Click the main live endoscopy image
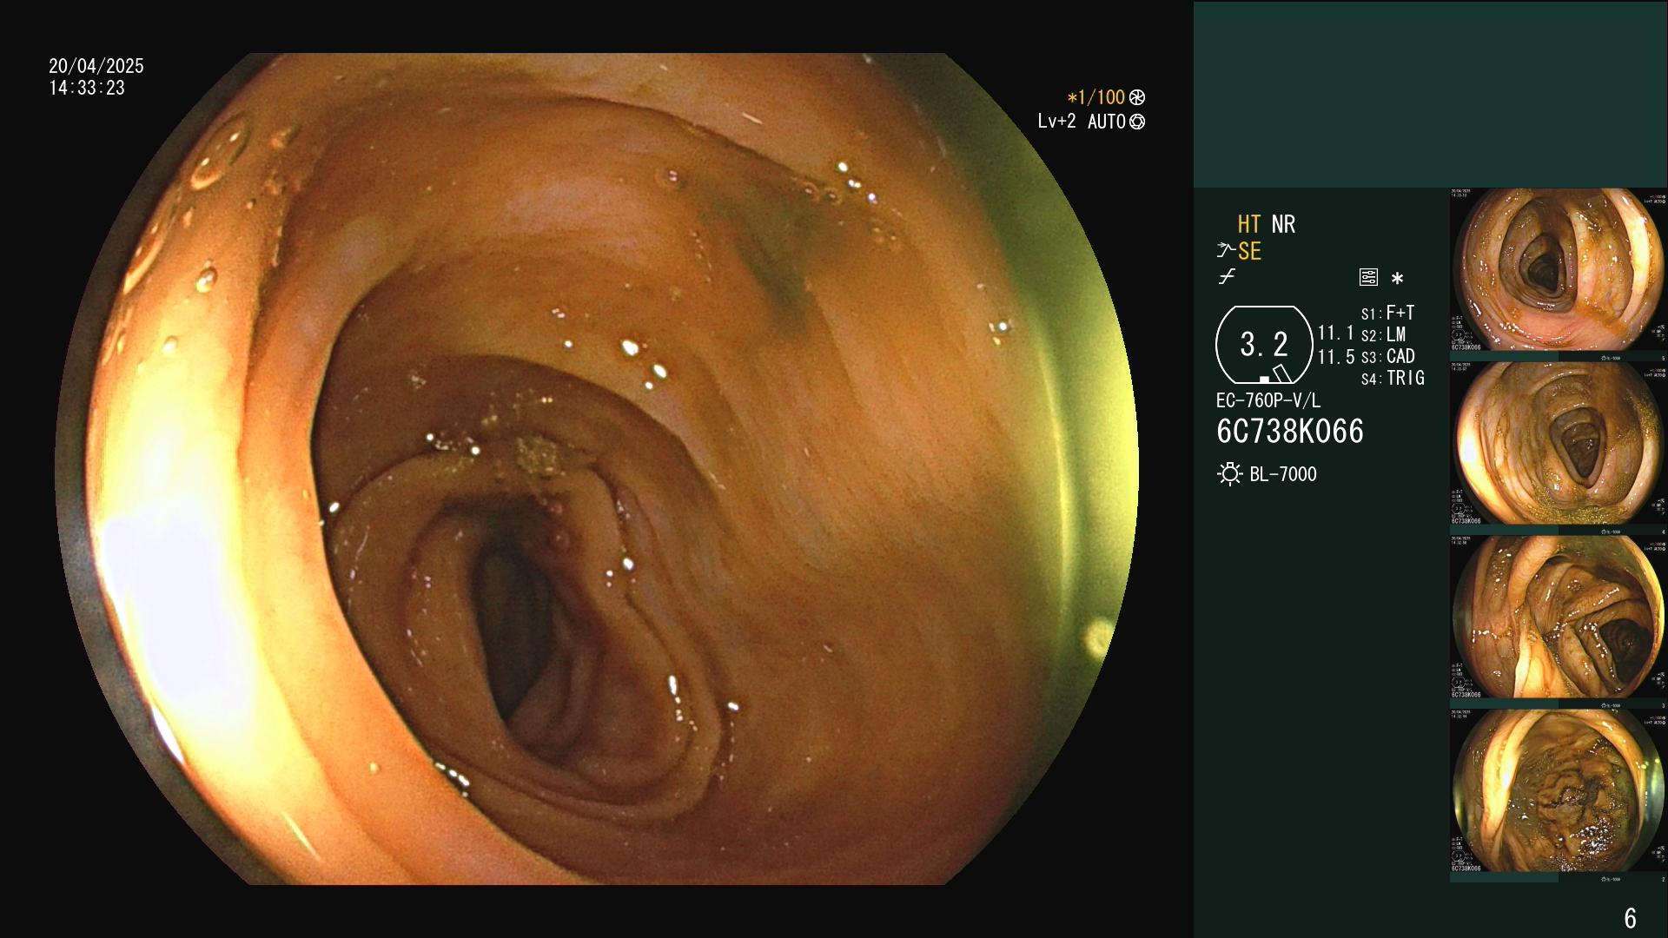1668x938 pixels. point(597,469)
